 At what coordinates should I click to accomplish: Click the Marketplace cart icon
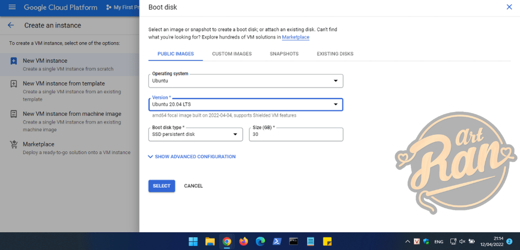point(14,145)
